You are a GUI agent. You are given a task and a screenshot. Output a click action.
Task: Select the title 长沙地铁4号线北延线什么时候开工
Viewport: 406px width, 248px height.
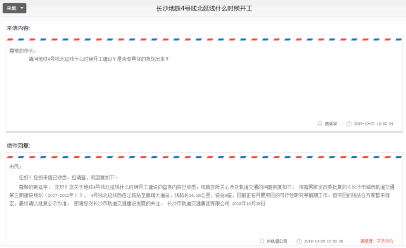[x=204, y=8]
